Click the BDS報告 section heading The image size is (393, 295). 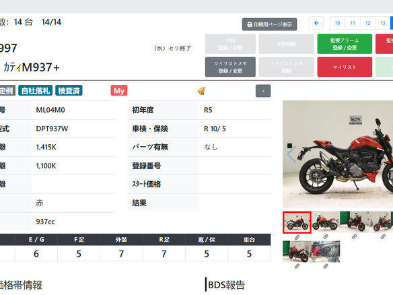pyautogui.click(x=226, y=285)
